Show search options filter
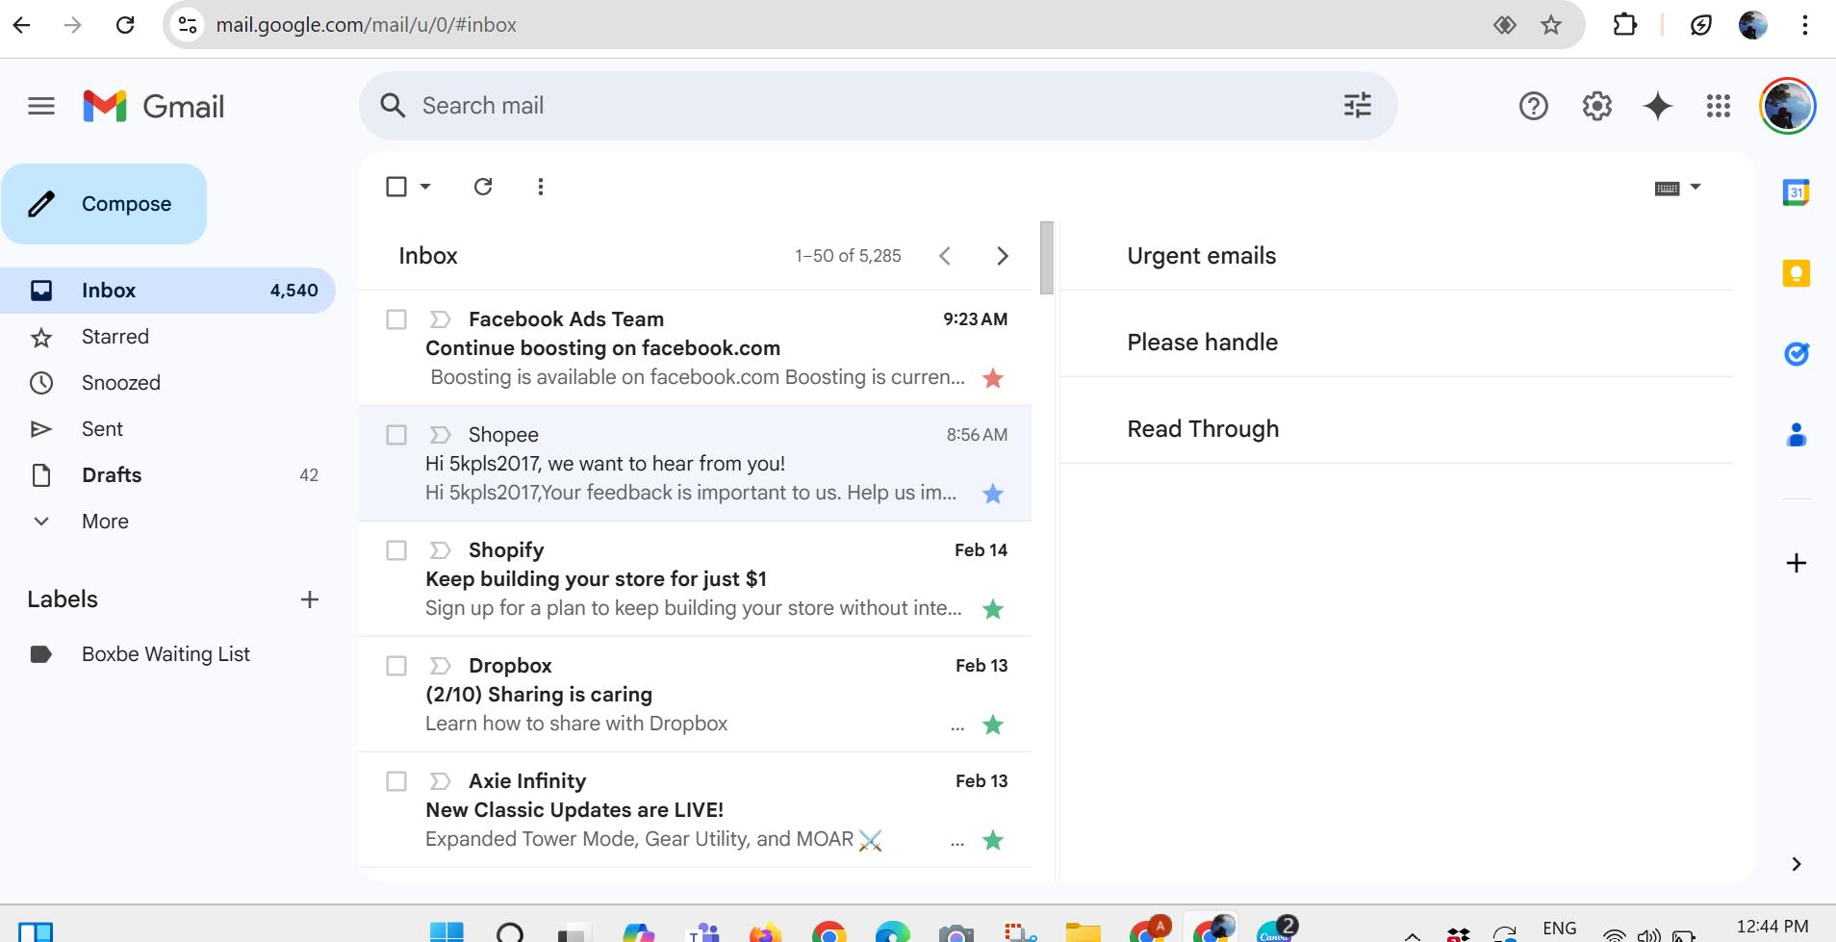The image size is (1836, 942). [1357, 106]
